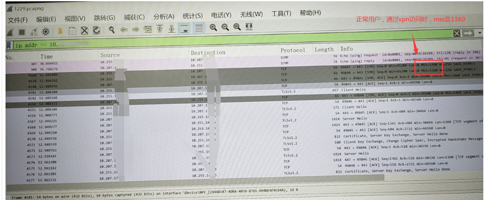485x200 pixels.
Task: Close this capture file toolbar icon
Action: pyautogui.click(x=85, y=30)
